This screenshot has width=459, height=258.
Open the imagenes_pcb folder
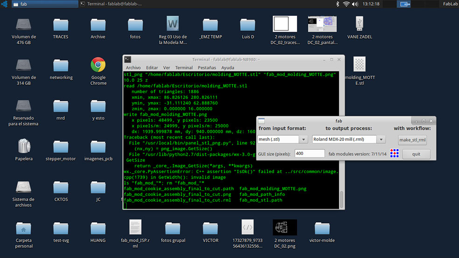click(98, 147)
